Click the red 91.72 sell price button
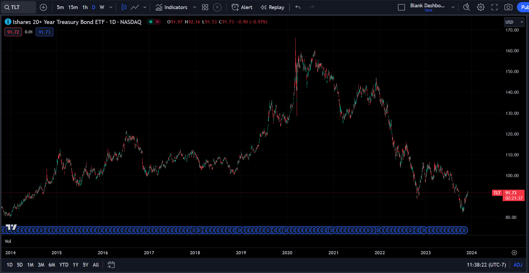Screen dimensions: 529x273 13,32
